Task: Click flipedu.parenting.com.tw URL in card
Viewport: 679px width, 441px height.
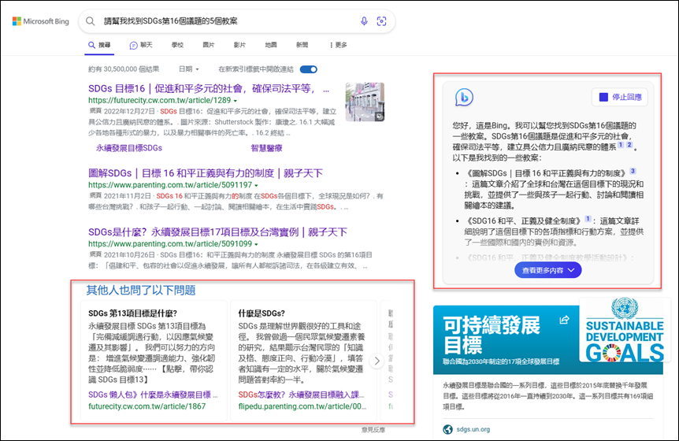Action: (302, 406)
